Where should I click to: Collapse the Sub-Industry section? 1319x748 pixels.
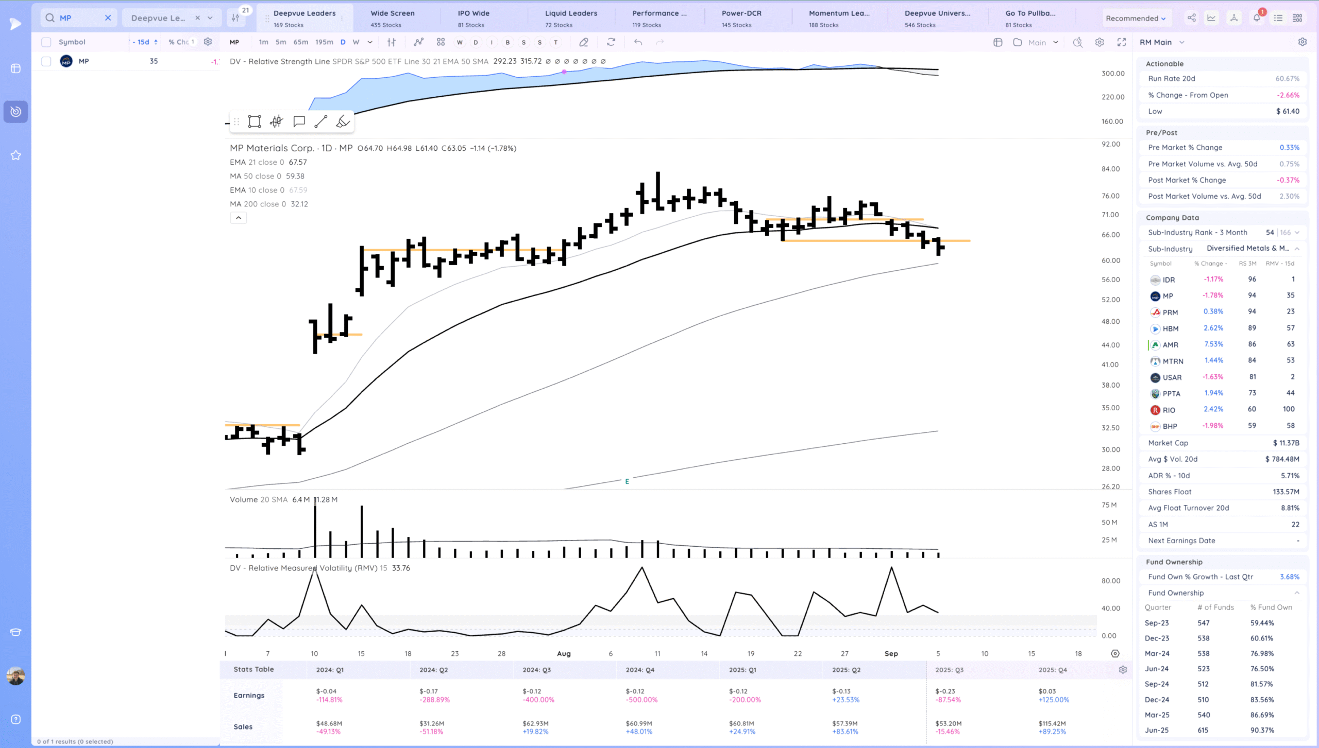coord(1297,249)
